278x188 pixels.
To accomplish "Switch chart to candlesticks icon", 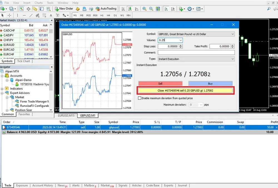I will coord(130,9).
